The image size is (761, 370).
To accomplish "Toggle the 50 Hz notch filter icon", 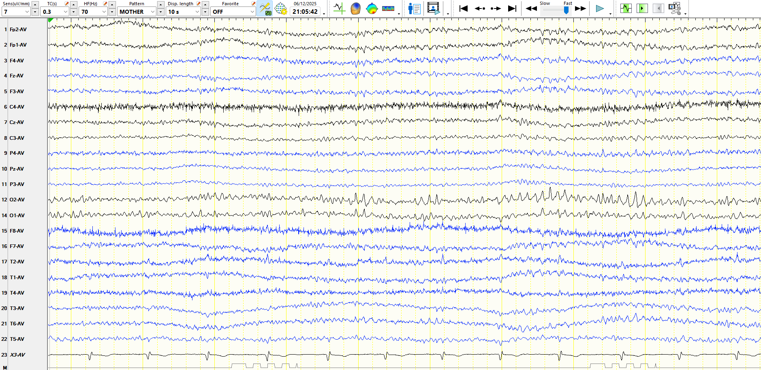I will 265,9.
